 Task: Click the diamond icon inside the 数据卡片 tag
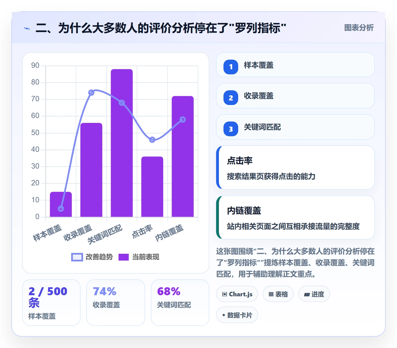point(224,315)
